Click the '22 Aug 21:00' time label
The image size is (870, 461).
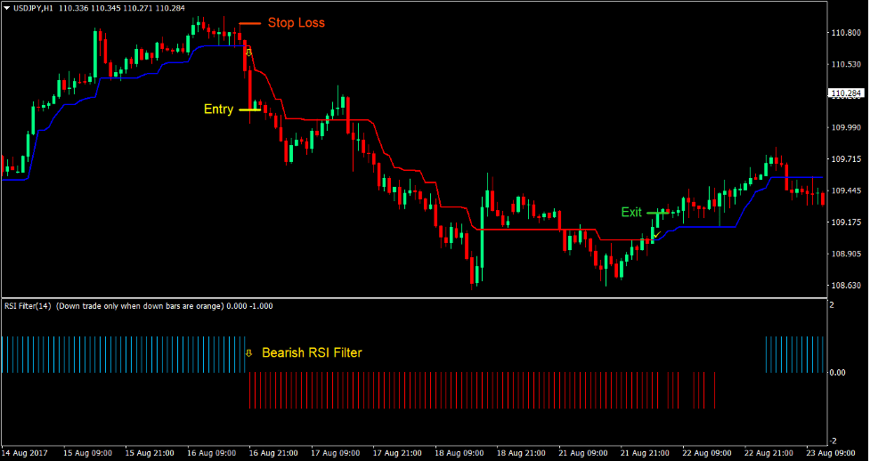tap(770, 453)
